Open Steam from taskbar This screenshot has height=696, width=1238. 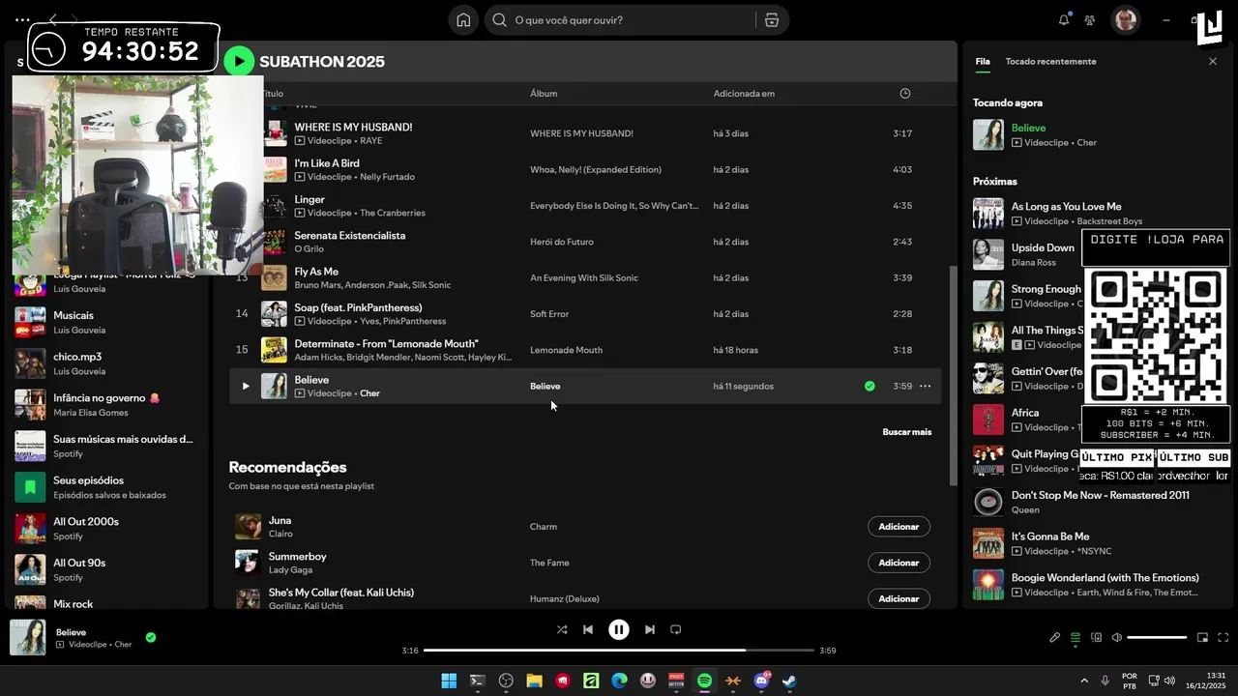(789, 681)
